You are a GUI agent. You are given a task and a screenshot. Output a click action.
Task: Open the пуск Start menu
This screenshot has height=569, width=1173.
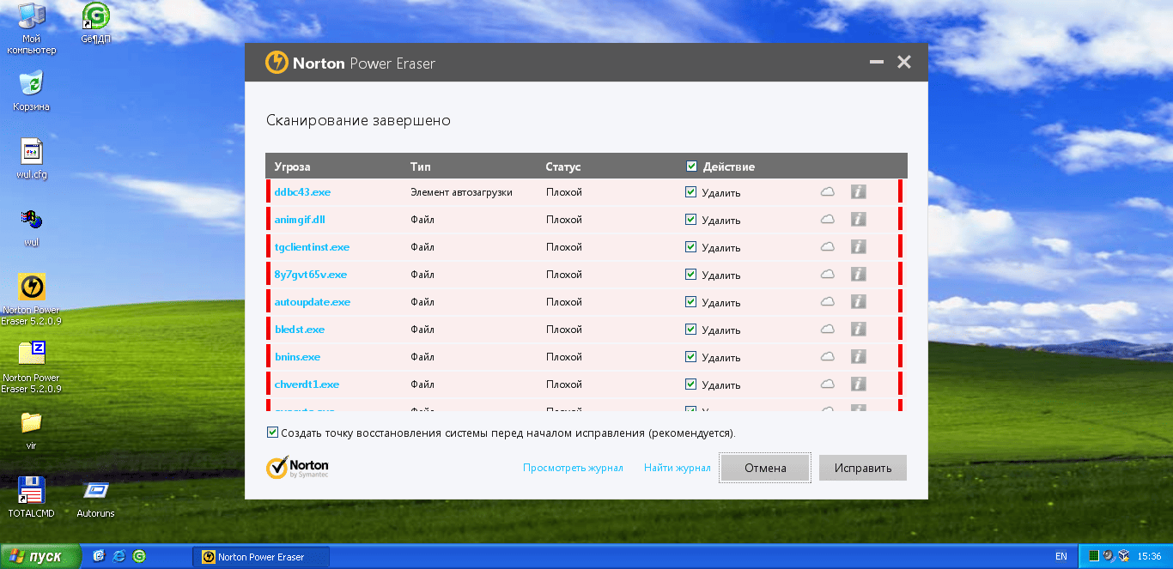(x=40, y=556)
